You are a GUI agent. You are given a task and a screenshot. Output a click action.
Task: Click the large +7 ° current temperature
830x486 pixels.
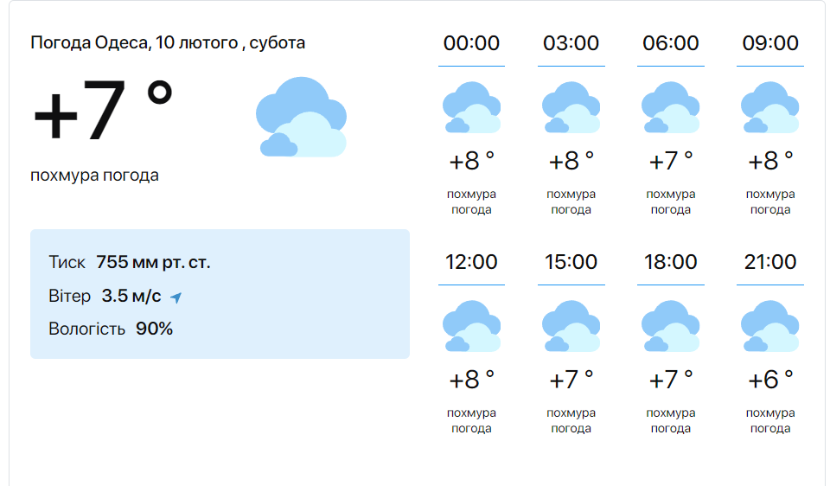tap(104, 112)
